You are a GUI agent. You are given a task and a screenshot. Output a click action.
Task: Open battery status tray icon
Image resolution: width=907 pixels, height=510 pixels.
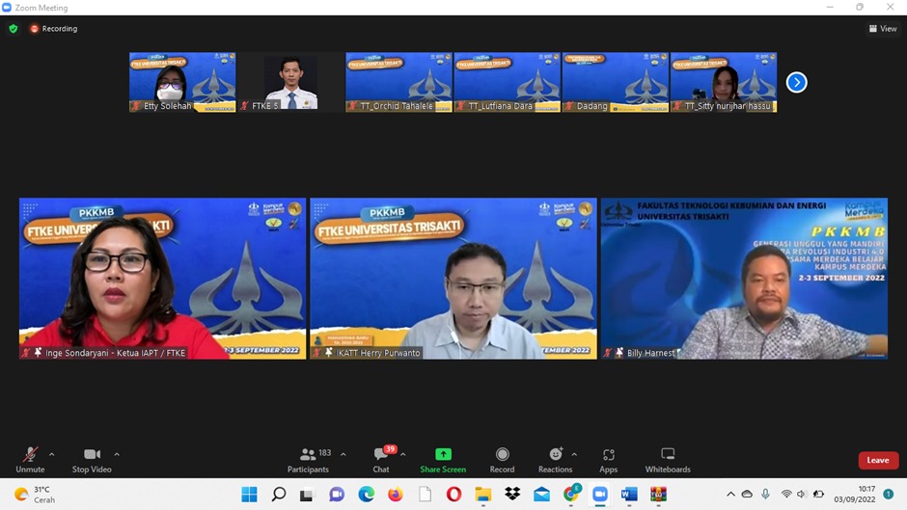pyautogui.click(x=818, y=495)
